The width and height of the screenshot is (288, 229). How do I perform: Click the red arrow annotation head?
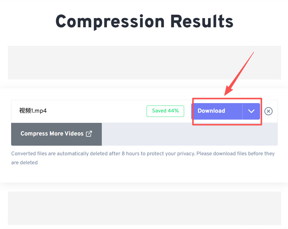[x=229, y=90]
